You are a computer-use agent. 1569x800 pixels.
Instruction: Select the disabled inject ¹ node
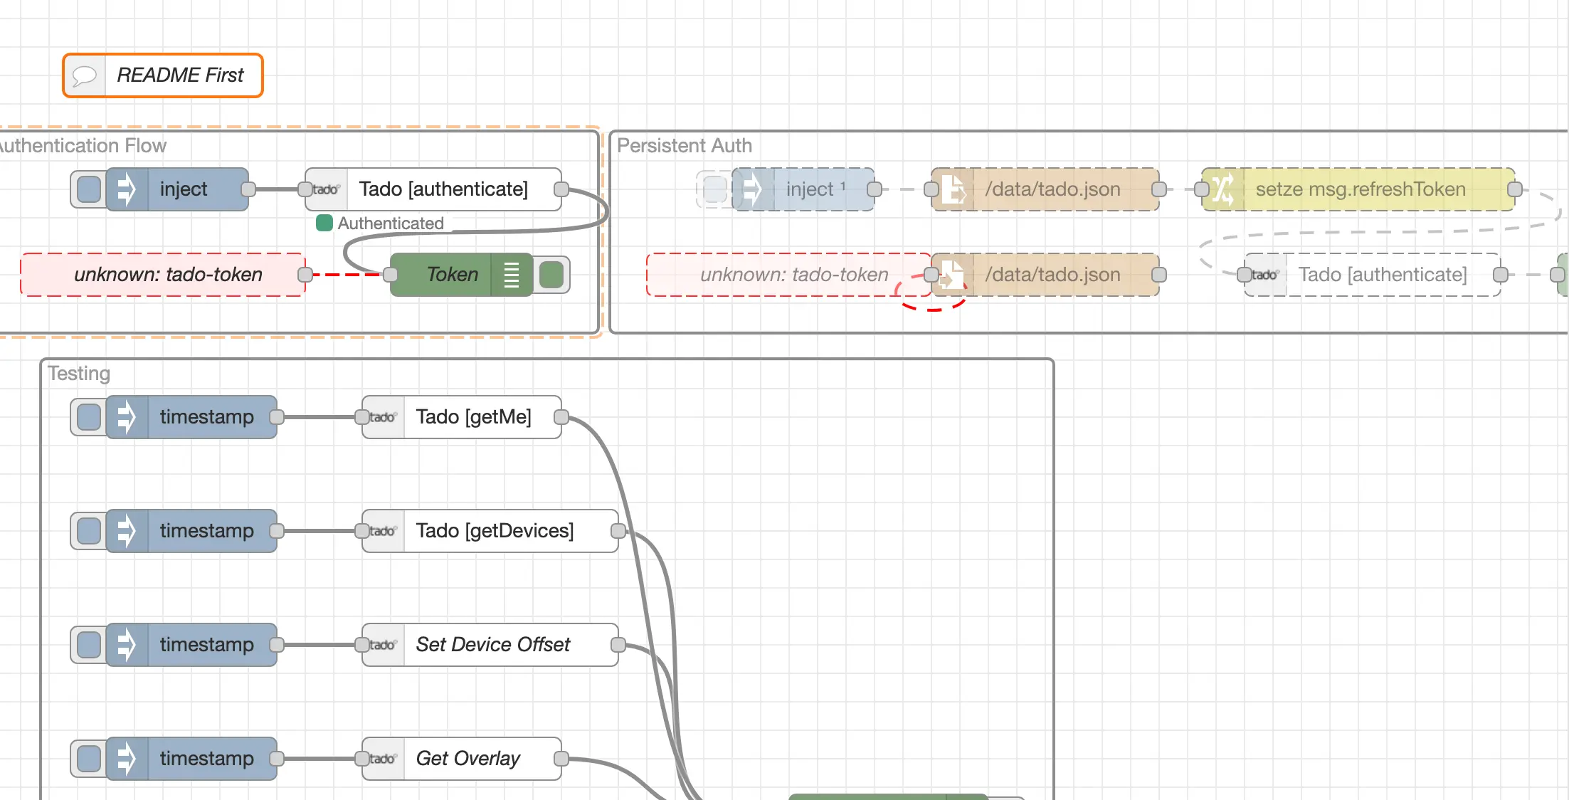pos(803,189)
